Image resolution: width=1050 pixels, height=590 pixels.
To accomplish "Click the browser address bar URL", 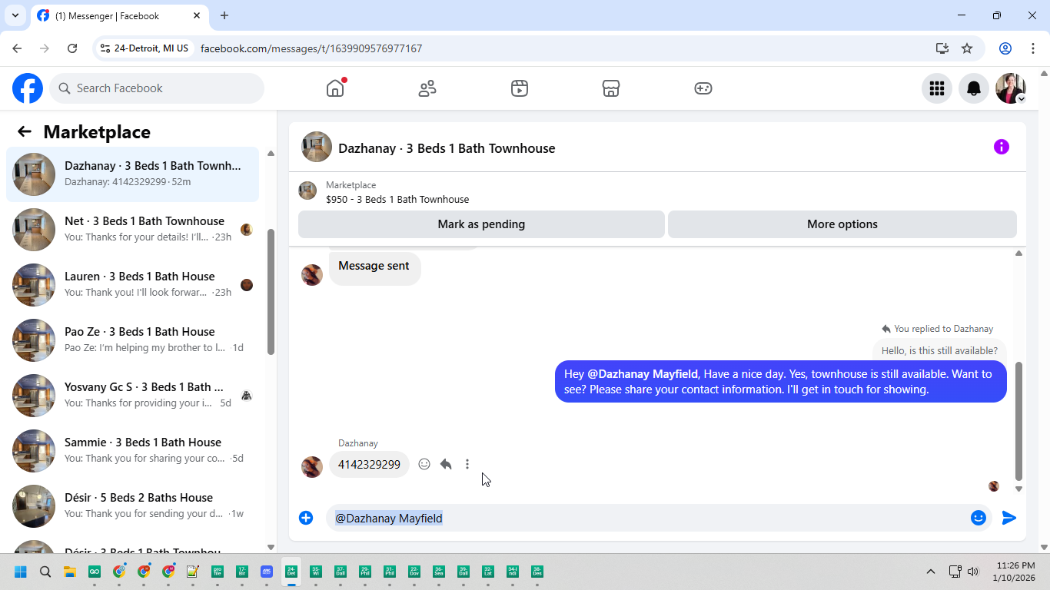I will click(x=311, y=48).
